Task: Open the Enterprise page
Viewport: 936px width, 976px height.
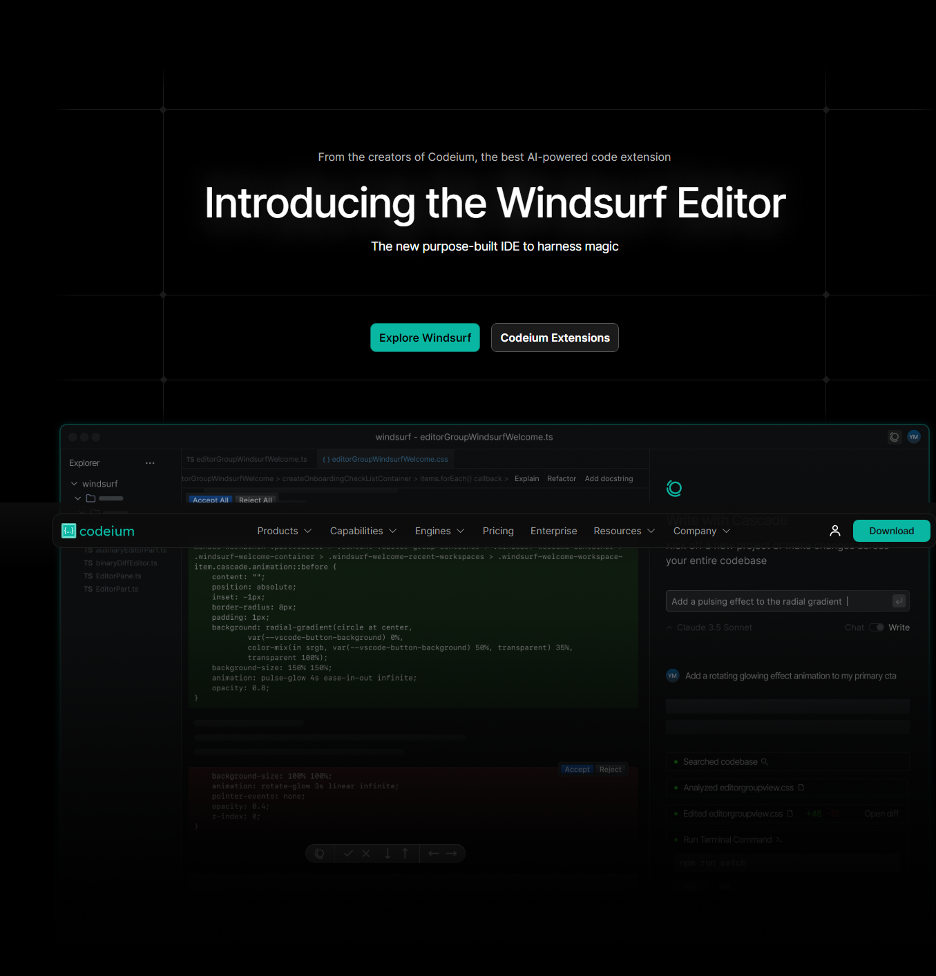Action: tap(554, 531)
